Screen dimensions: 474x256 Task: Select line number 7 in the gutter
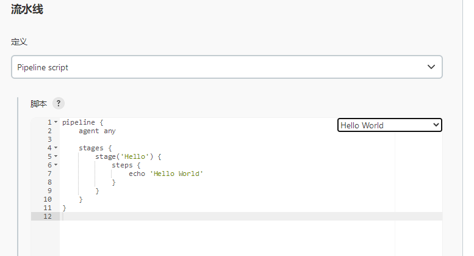[x=49, y=174]
